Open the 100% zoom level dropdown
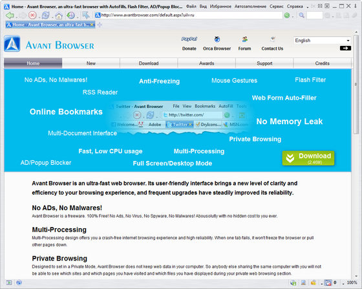 tap(352, 283)
